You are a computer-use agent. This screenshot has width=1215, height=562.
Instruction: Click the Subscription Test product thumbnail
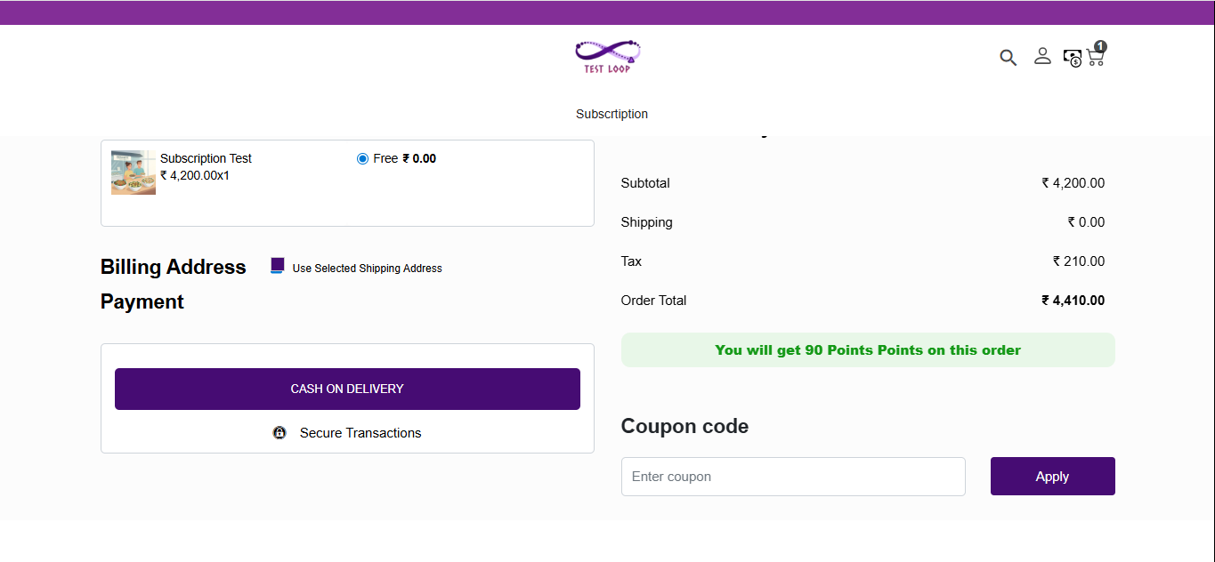click(133, 172)
